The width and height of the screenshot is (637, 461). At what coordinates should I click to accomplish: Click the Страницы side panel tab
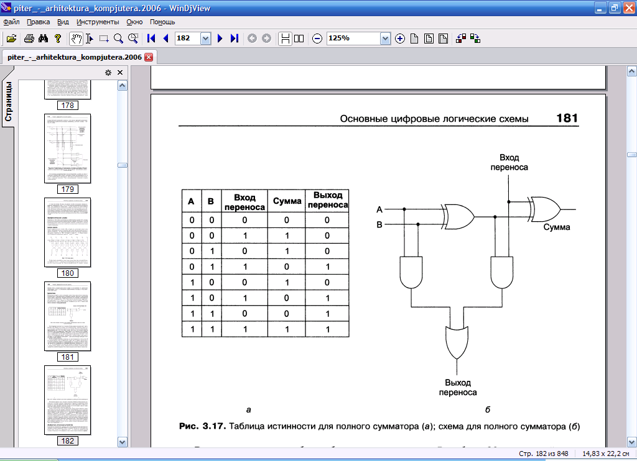pos(8,101)
